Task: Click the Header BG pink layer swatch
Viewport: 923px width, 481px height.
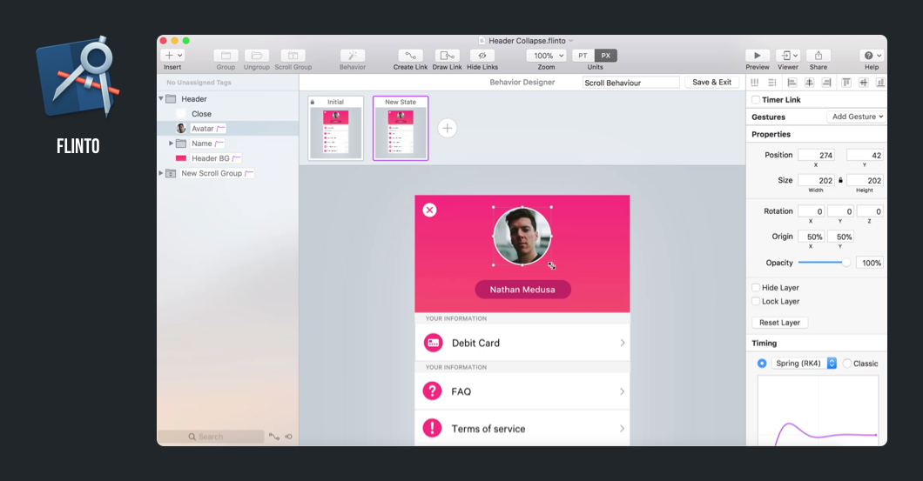Action: tap(181, 158)
